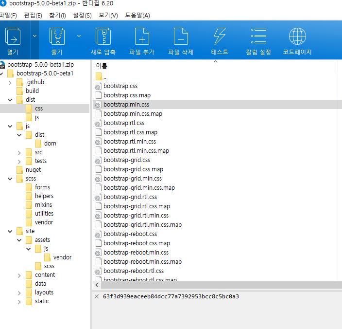Image resolution: width=342 pixels, height=329 pixels.
Task: Expand the src folder in tree
Action: 19,153
